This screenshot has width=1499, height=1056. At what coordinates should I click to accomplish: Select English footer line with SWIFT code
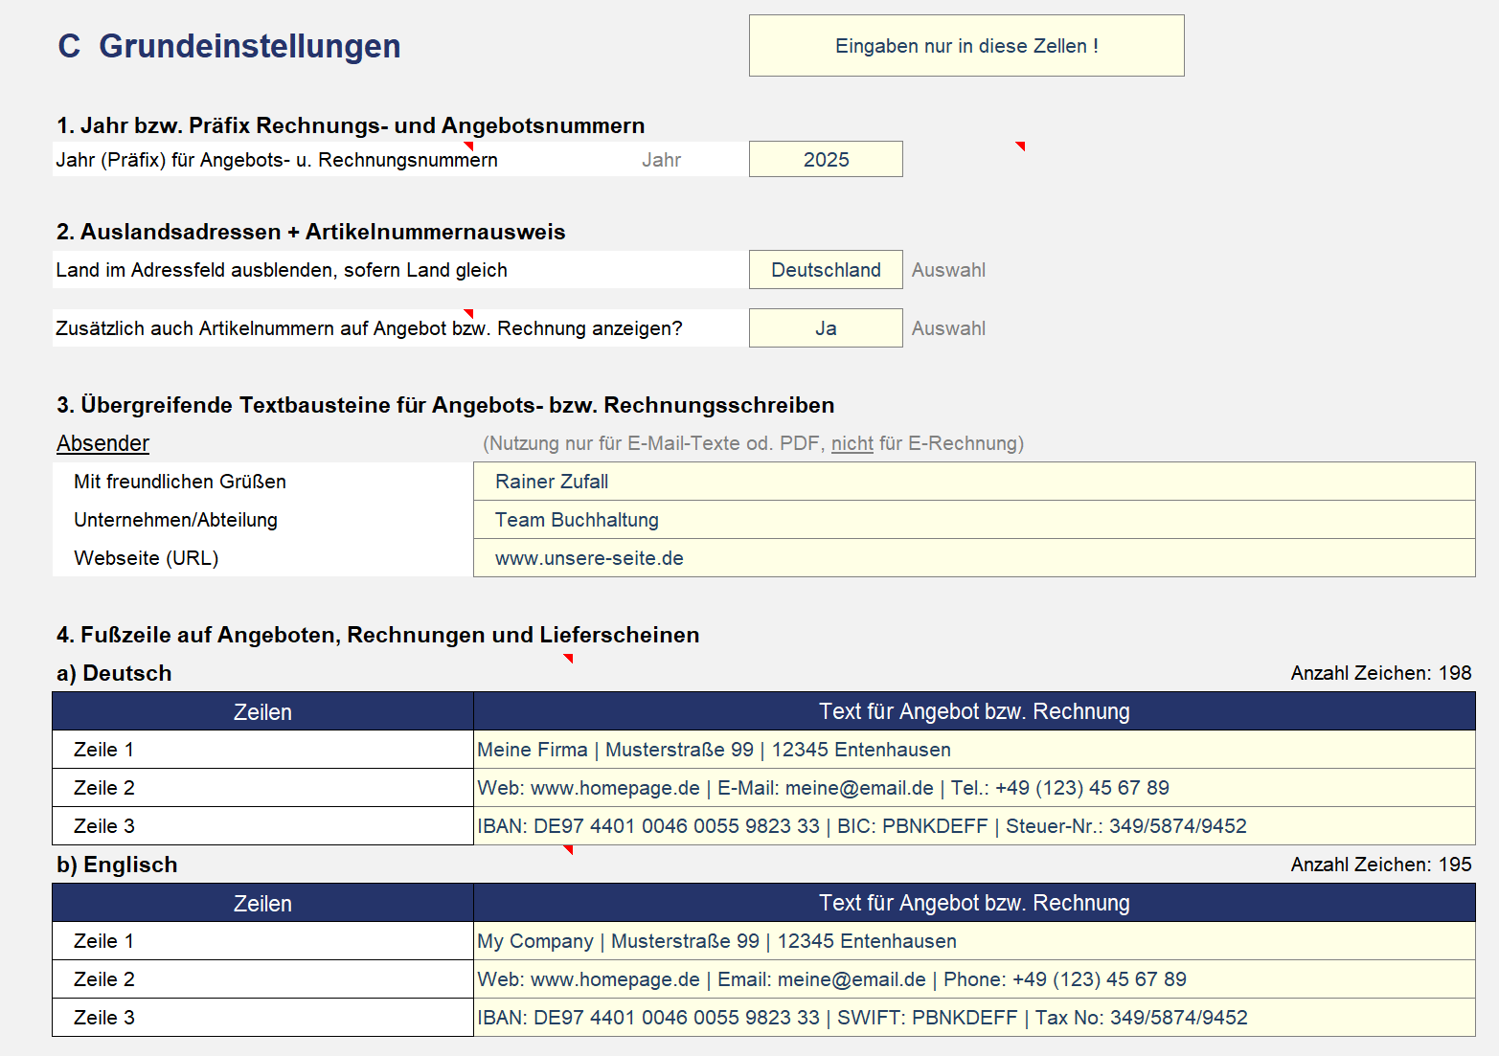(x=974, y=1018)
